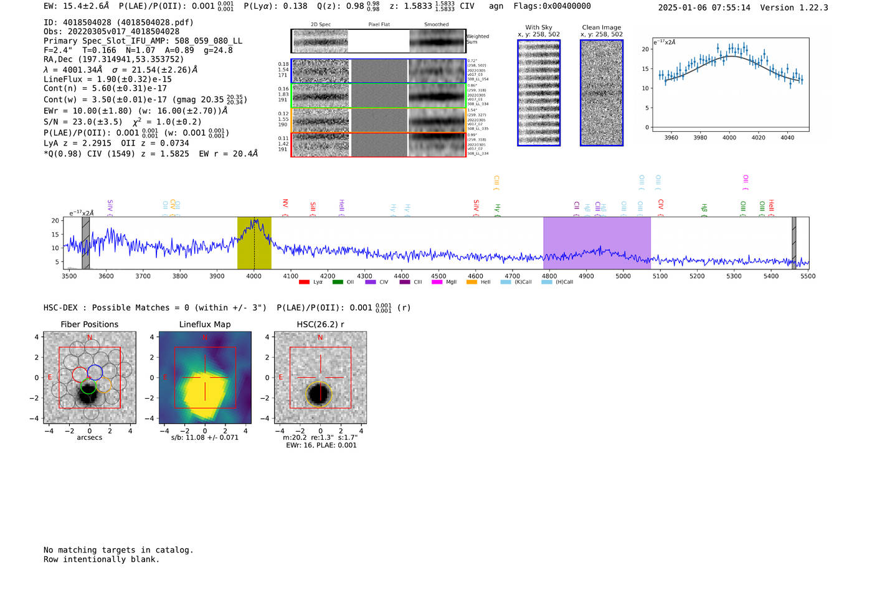
Task: Click the orange HeII legend swatch
Action: pyautogui.click(x=472, y=282)
